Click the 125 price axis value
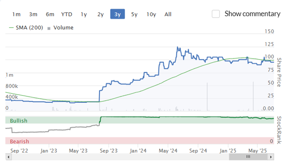The width and height of the screenshot is (284, 162). (x=269, y=44)
